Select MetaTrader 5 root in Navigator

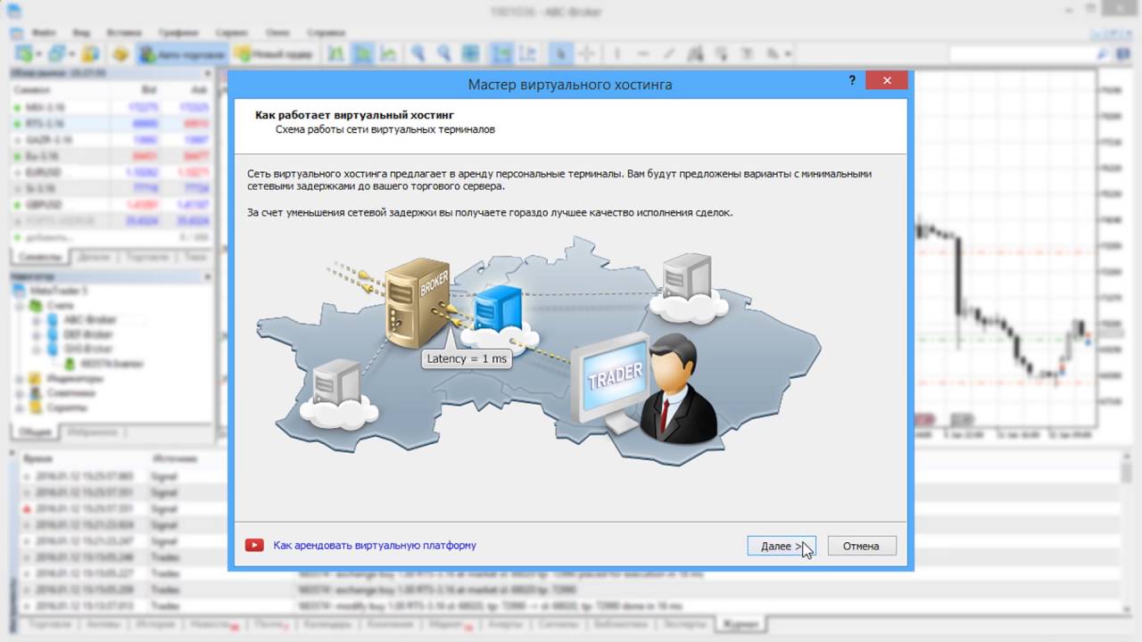(x=61, y=291)
